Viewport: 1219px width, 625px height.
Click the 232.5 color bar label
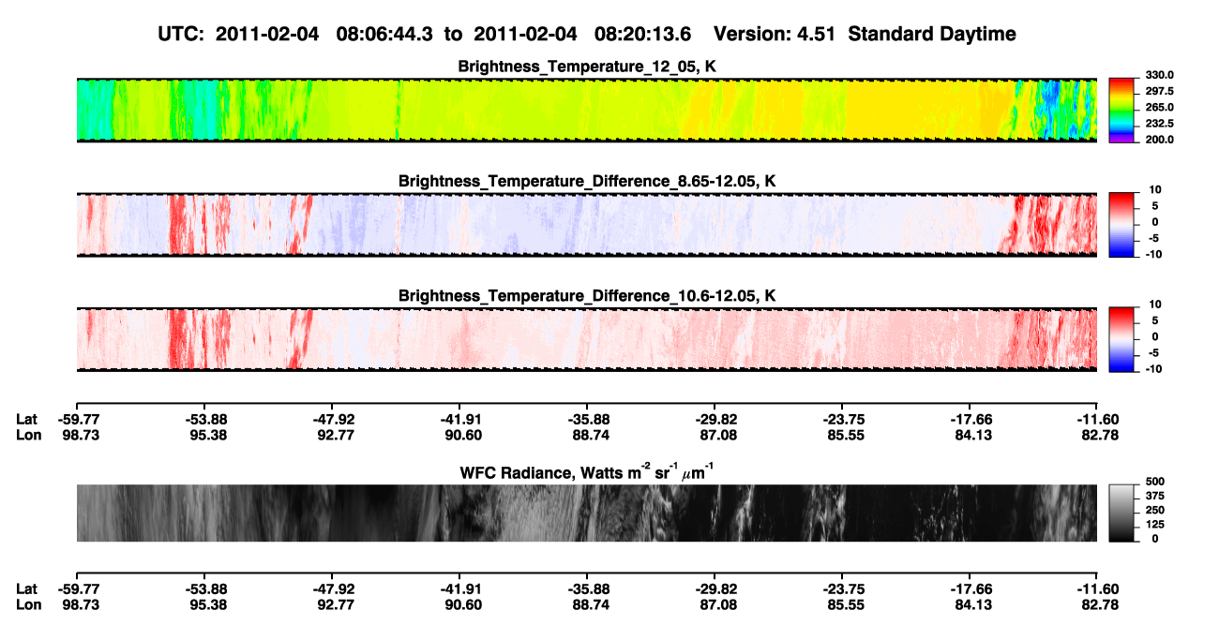pos(1161,123)
